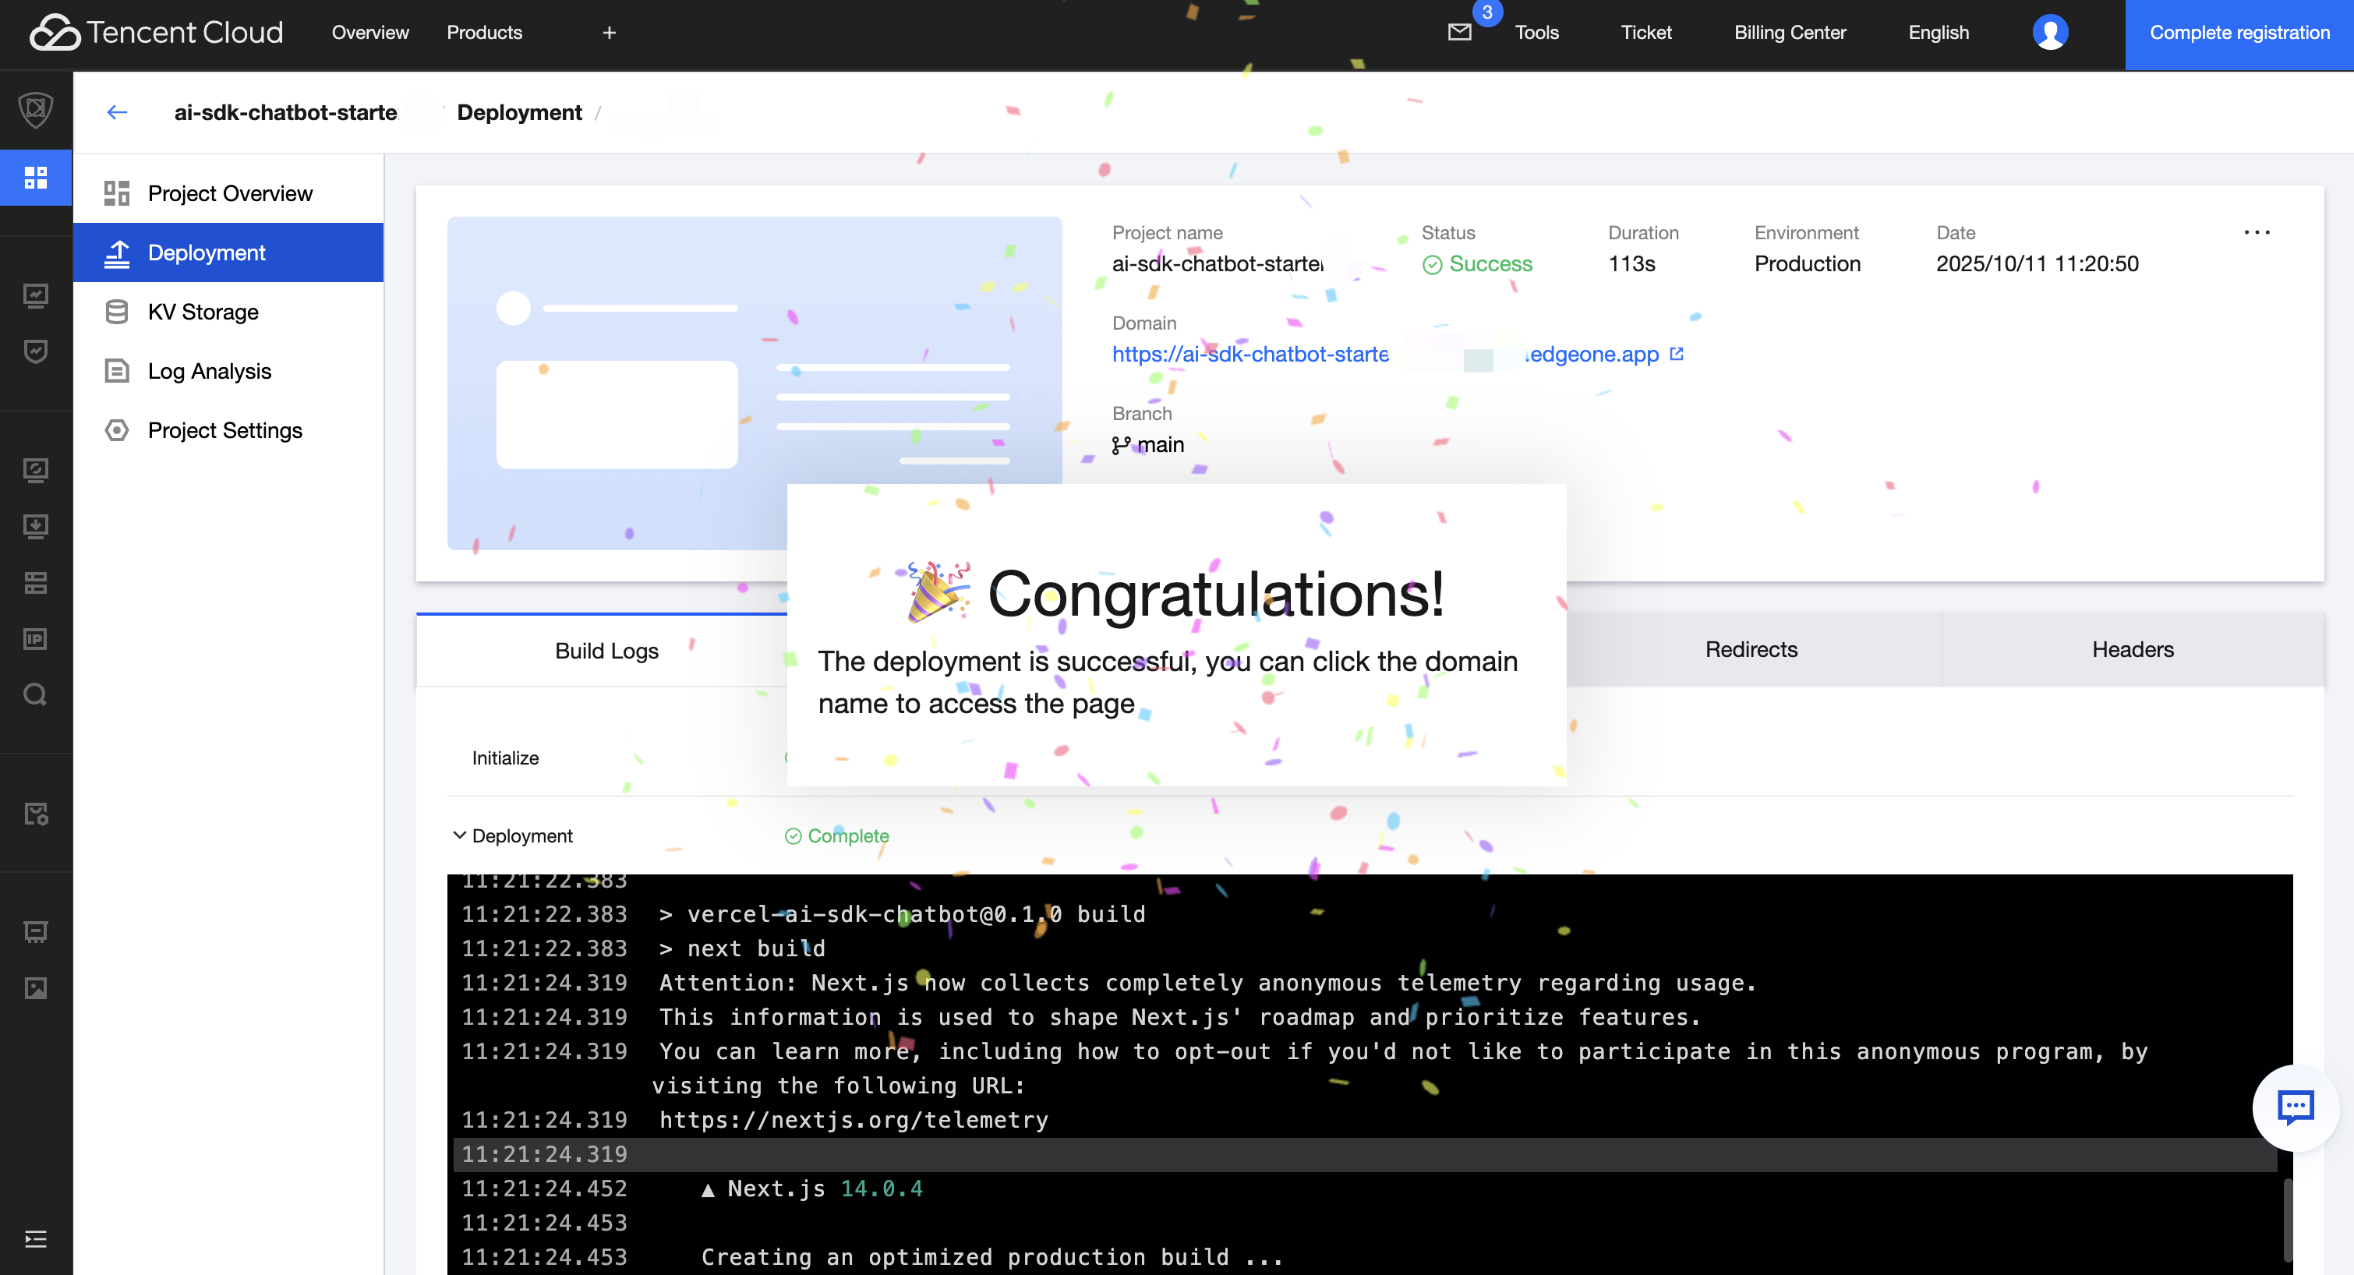
Task: Click the shield icon at top of left rail
Action: (36, 110)
